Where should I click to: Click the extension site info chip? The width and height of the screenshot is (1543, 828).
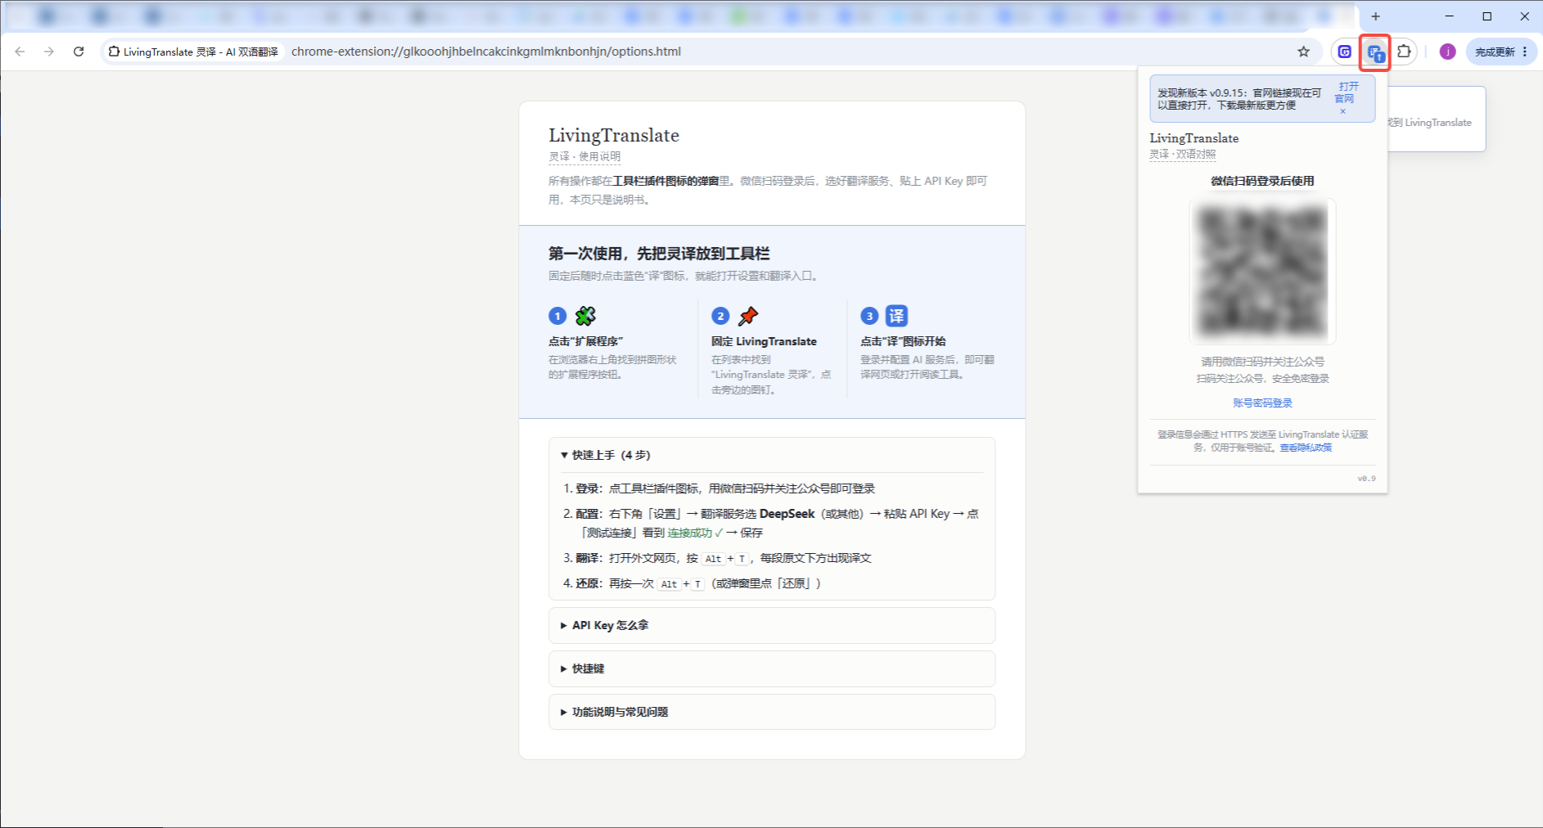[x=193, y=52]
